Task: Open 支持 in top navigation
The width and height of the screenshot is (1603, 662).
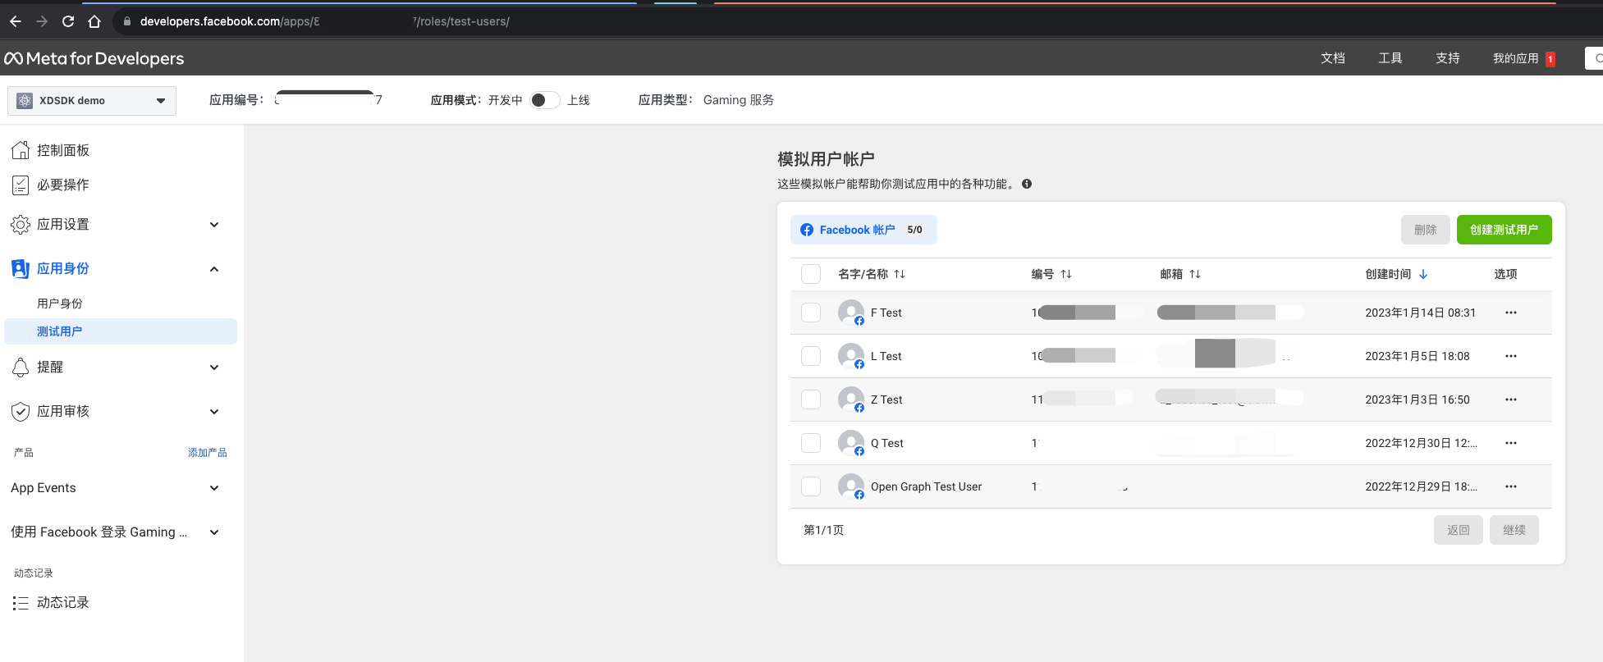Action: pos(1448,58)
